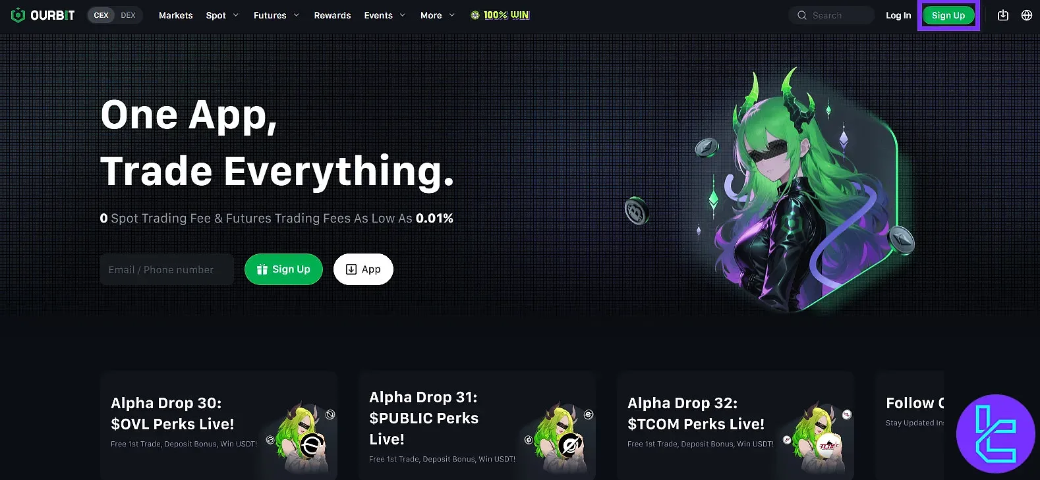Click the download icon on App button
The width and height of the screenshot is (1040, 480).
[x=351, y=269]
